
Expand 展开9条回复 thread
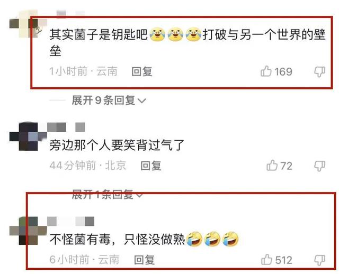click(109, 100)
